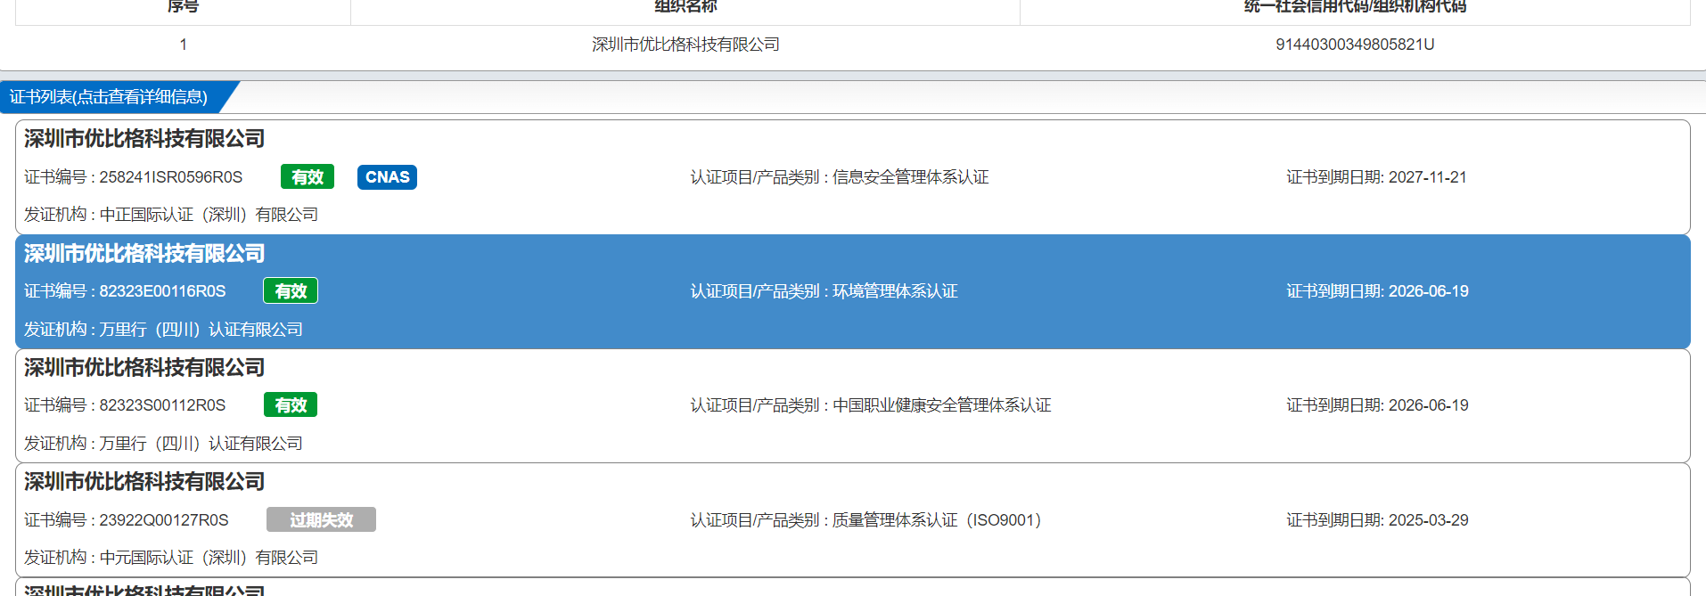
Task: Click issuer 中元国际认证（深圳）有限公司
Action: (209, 558)
